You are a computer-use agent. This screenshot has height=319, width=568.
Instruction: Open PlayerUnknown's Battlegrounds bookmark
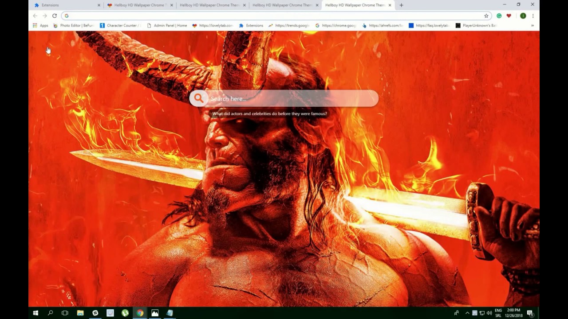click(476, 26)
